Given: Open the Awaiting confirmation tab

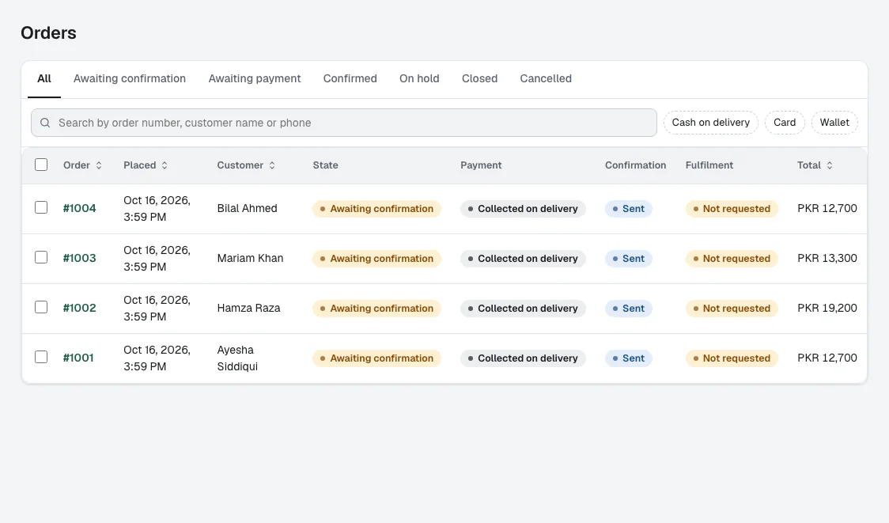Looking at the screenshot, I should point(129,79).
